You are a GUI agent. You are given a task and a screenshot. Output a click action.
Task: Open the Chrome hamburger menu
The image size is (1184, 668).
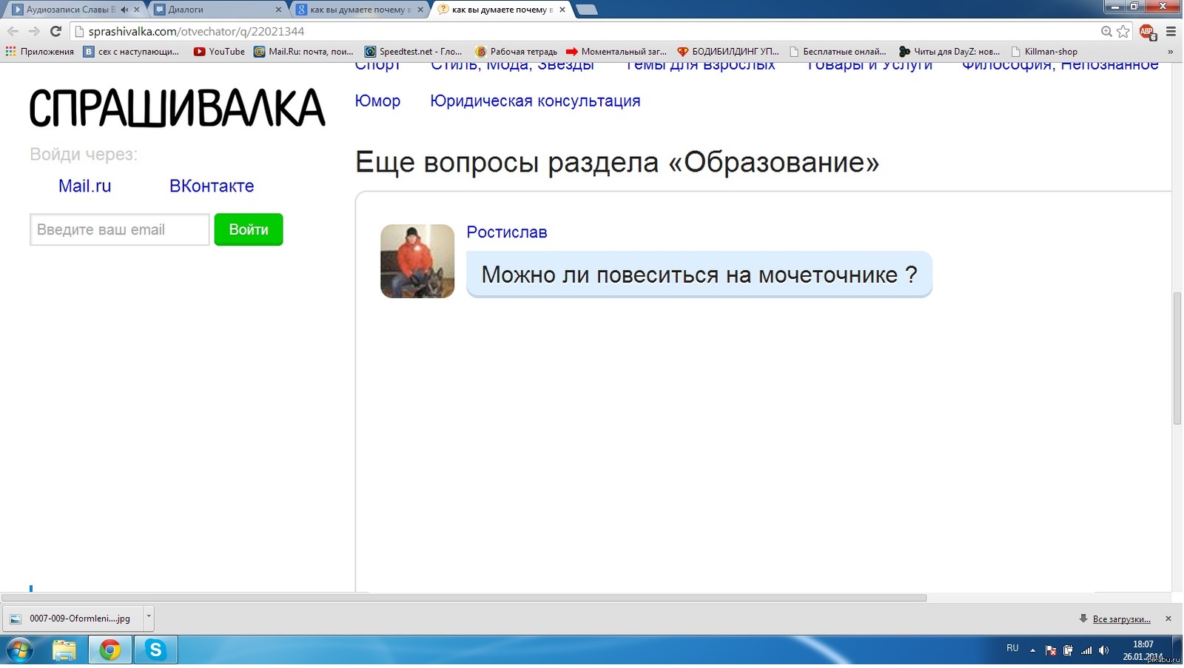pyautogui.click(x=1171, y=31)
